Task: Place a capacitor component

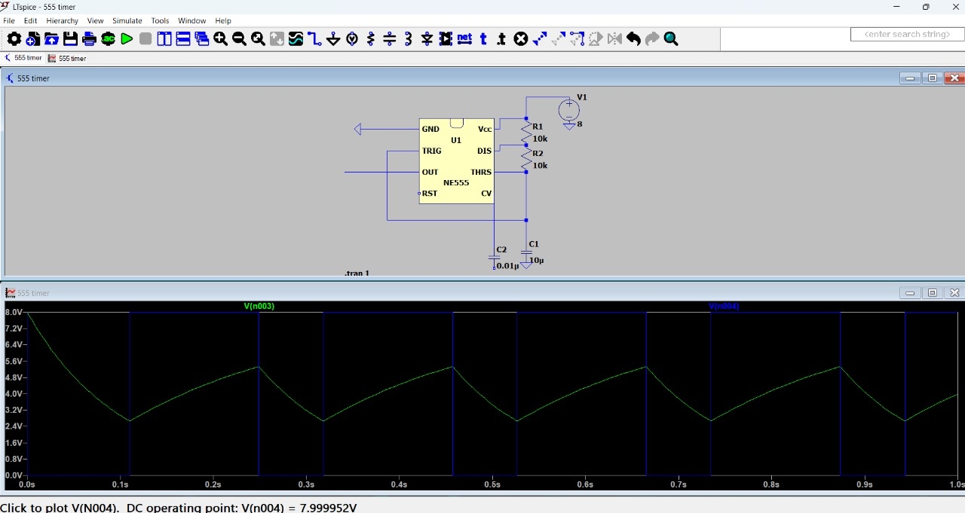Action: point(390,39)
